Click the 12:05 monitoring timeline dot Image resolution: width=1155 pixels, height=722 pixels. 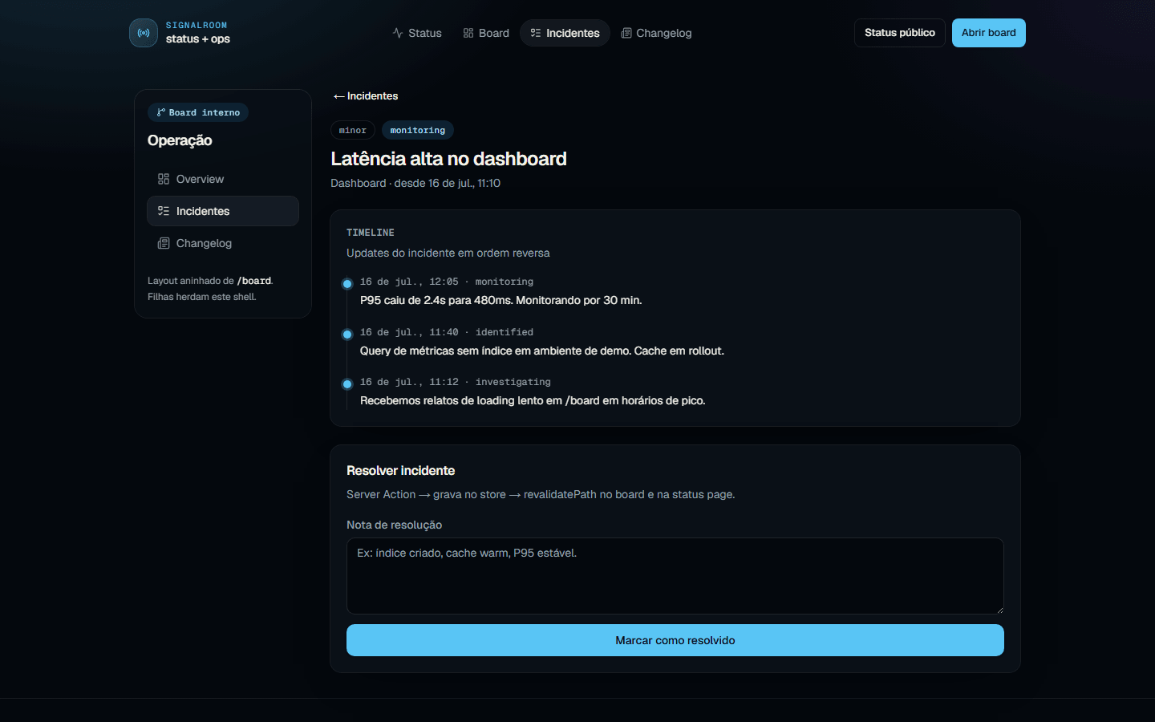[x=347, y=284]
